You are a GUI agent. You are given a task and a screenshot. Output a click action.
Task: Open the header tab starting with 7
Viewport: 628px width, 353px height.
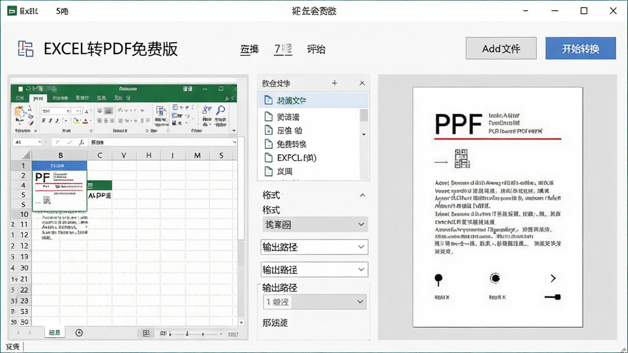tap(283, 49)
